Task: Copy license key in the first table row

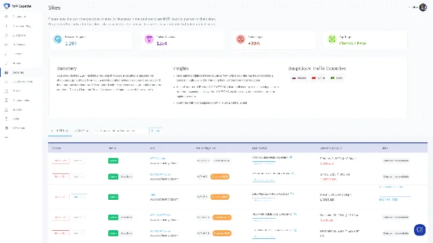Action: pos(291,157)
